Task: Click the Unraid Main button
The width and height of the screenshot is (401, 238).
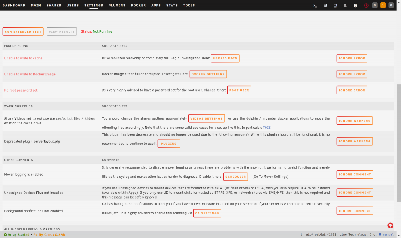Action: point(225,58)
